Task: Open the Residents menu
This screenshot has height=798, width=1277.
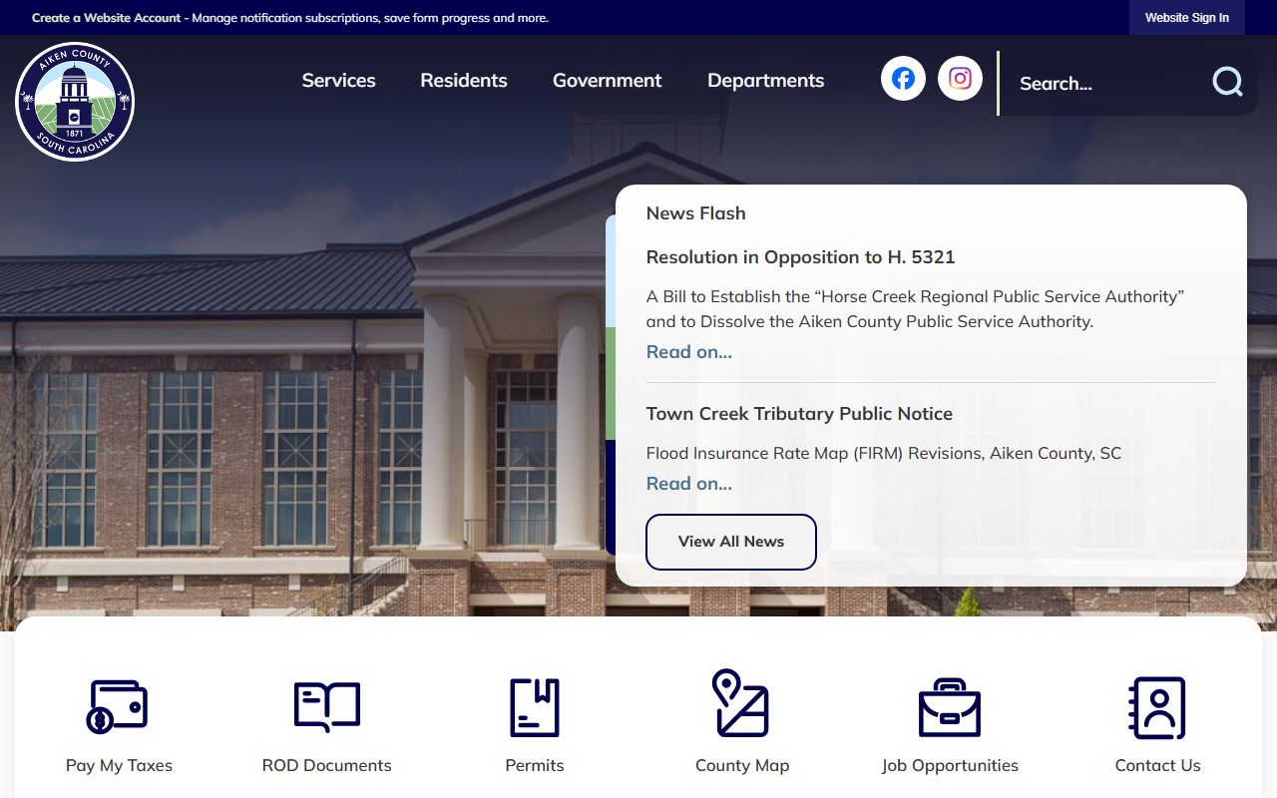Action: coord(464,81)
